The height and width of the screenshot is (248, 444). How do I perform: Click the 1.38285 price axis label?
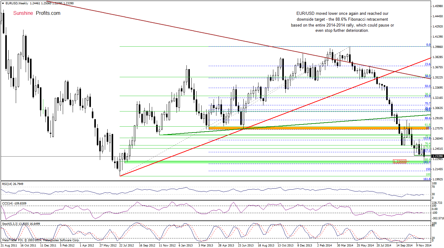tap(438, 57)
